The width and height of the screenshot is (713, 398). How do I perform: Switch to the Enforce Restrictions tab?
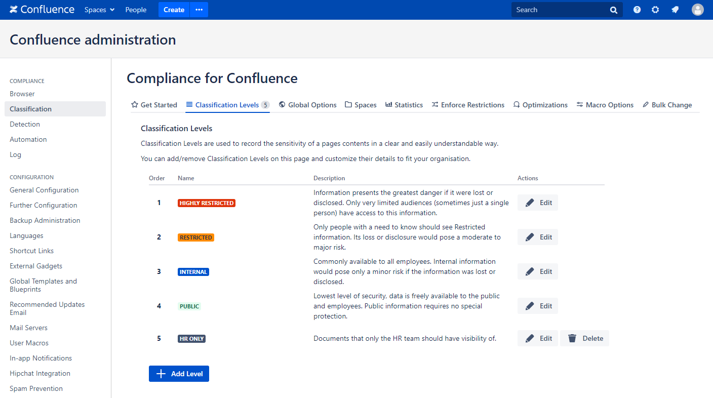coord(468,105)
